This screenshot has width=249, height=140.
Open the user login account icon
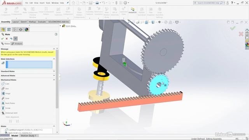[x=228, y=3]
